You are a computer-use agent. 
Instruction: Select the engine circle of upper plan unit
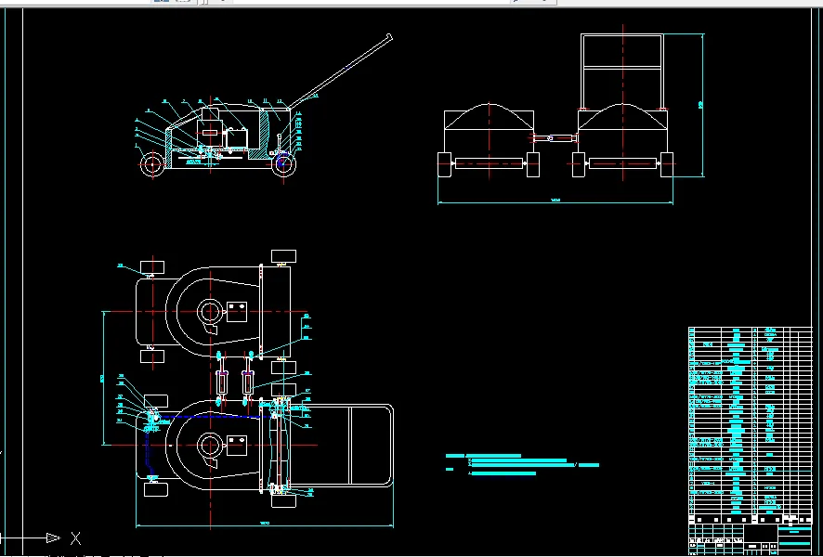[209, 312]
